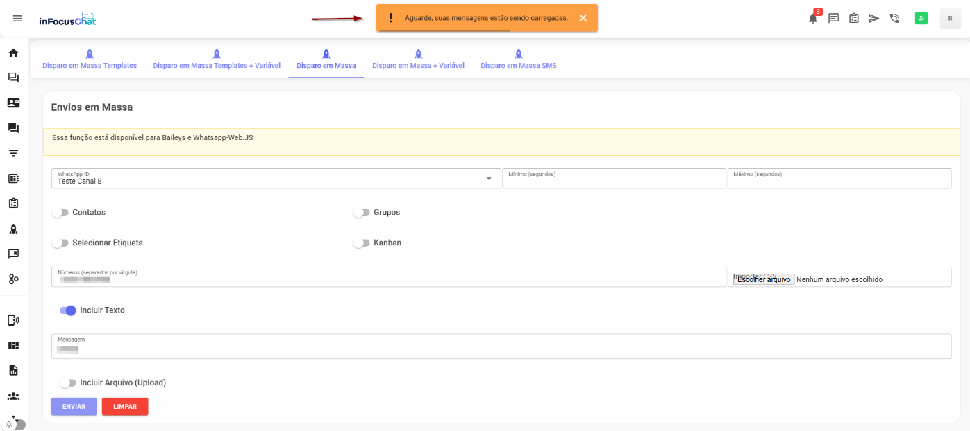970x431 pixels.
Task: Turn on the Grupos switch
Action: [x=361, y=213]
